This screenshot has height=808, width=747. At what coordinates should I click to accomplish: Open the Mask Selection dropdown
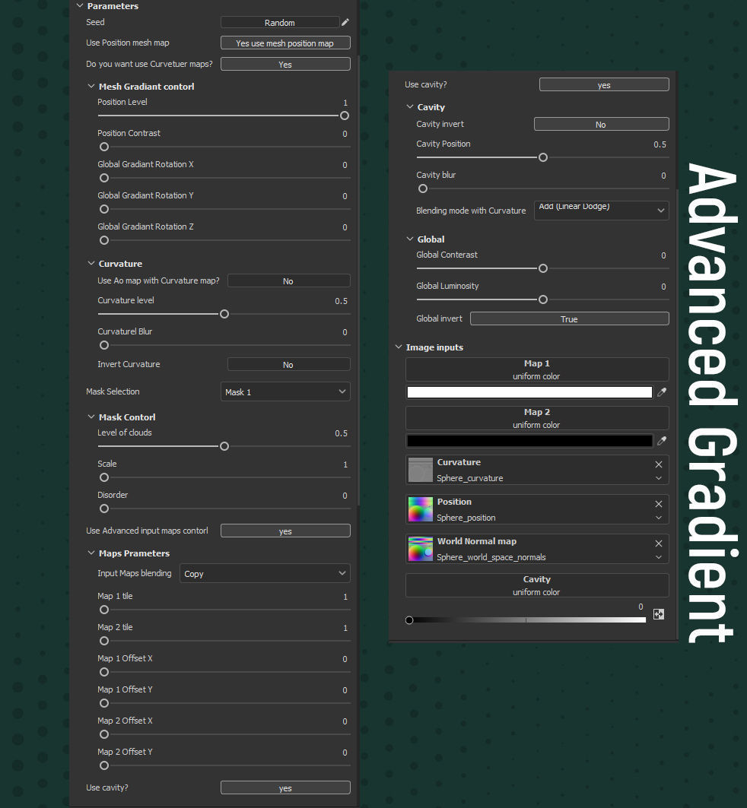pyautogui.click(x=285, y=391)
